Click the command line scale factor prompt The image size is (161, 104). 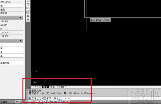(x=49, y=98)
